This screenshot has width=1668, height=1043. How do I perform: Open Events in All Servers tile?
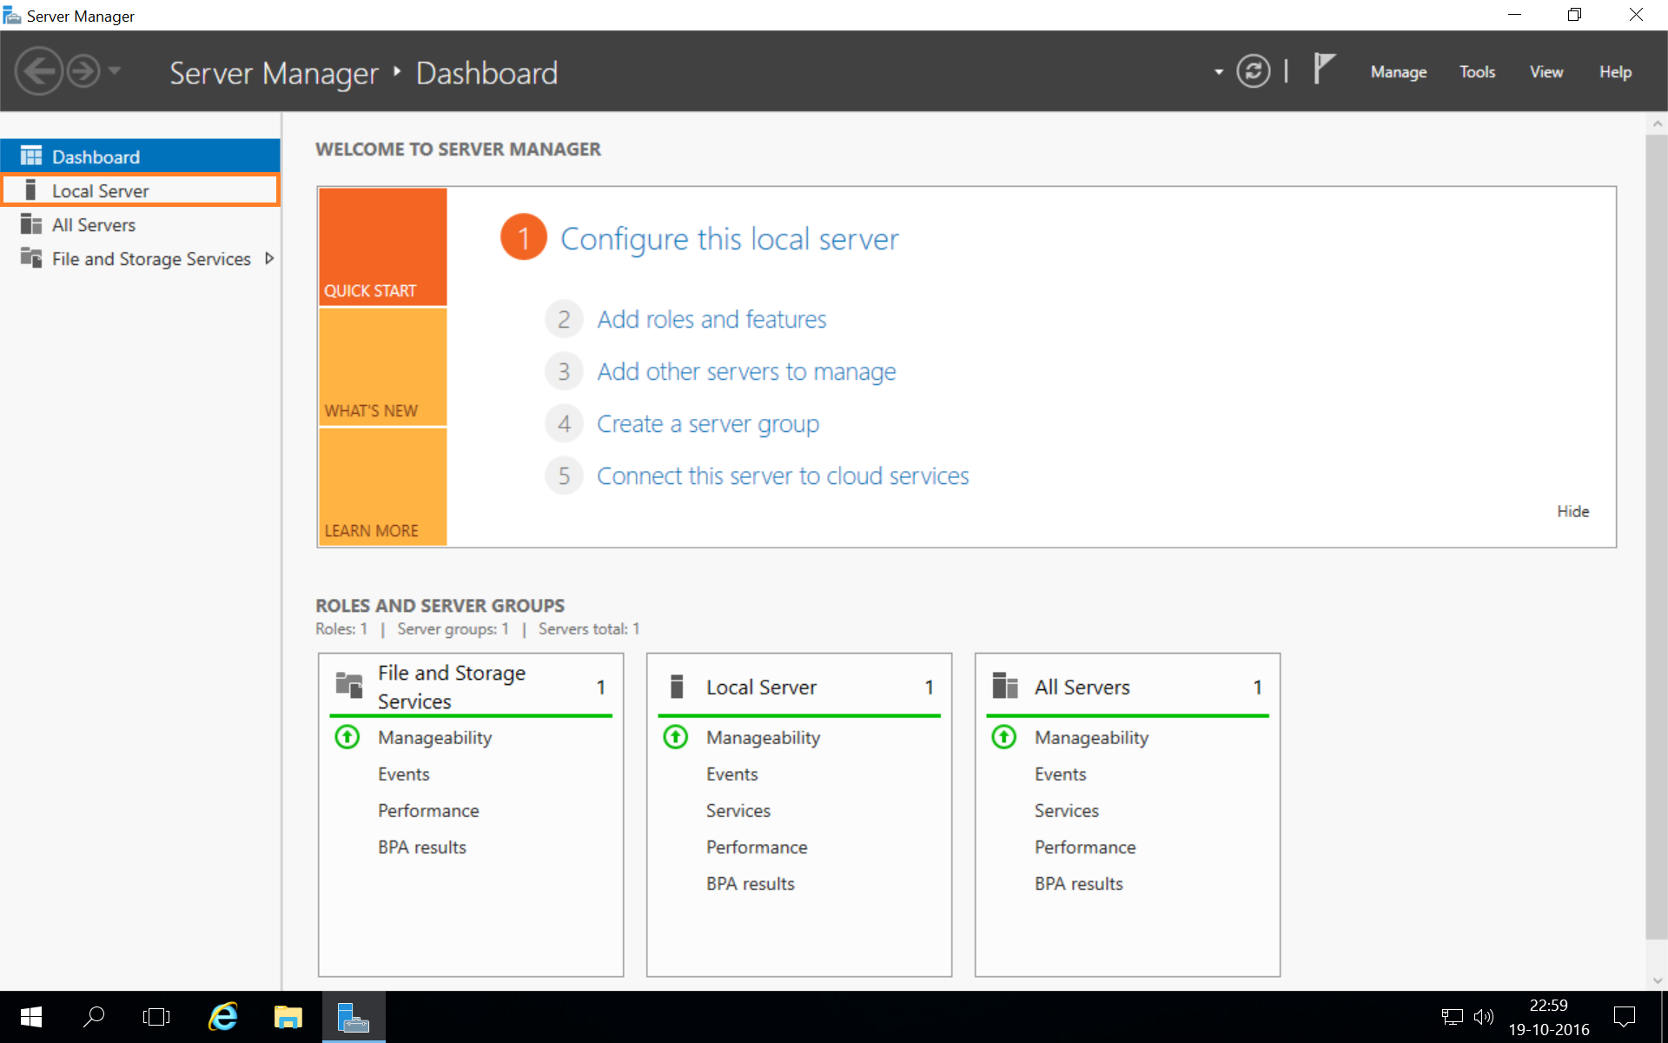[1060, 774]
